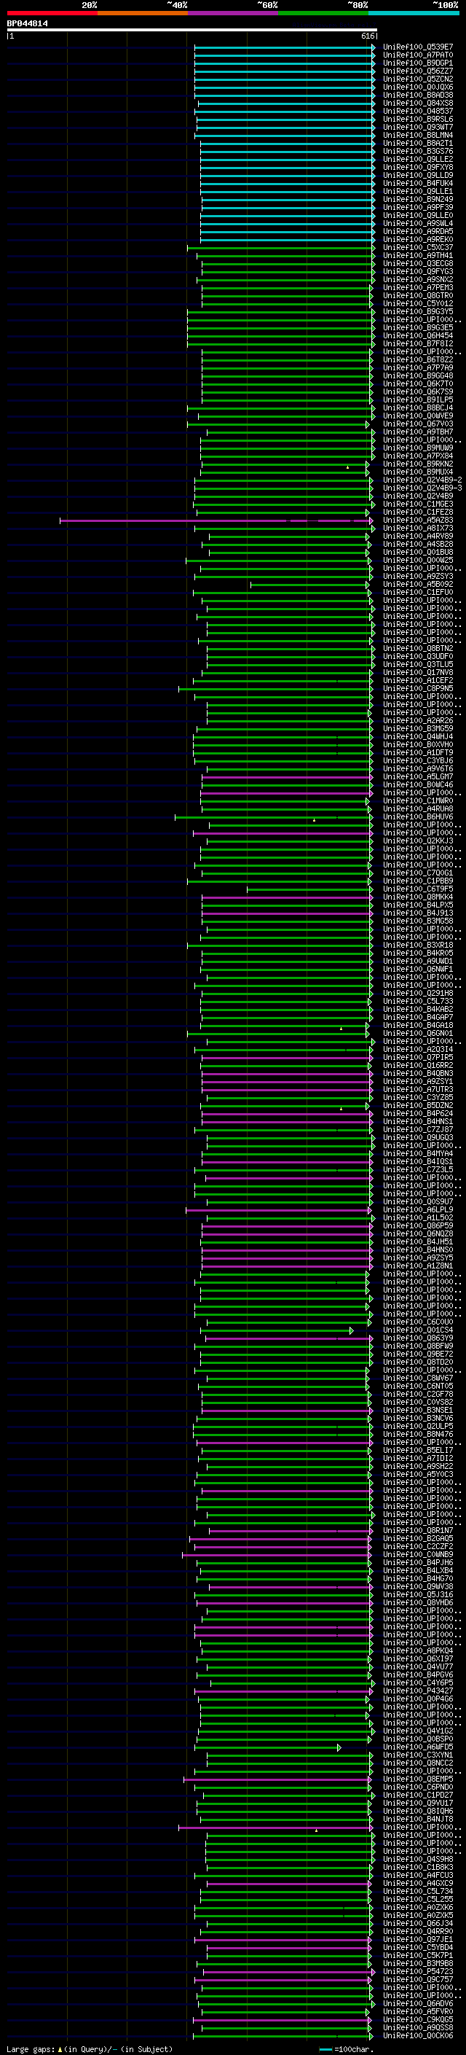Select UniRef100_A8IX73 hit

tap(418, 528)
